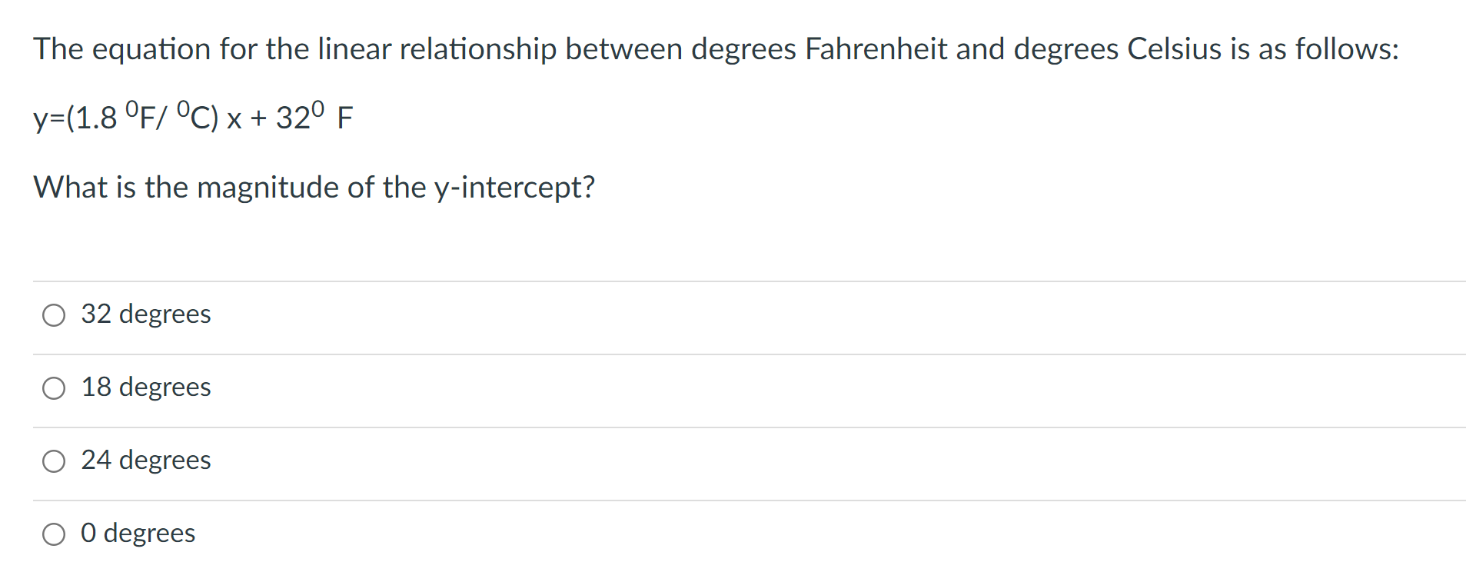This screenshot has width=1466, height=582.
Task: Select the 0 degrees radio button
Action: (53, 534)
